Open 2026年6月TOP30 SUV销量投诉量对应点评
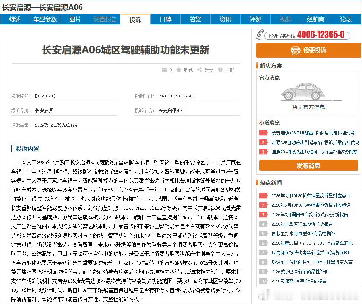The height and width of the screenshot is (304, 362). pos(311,205)
